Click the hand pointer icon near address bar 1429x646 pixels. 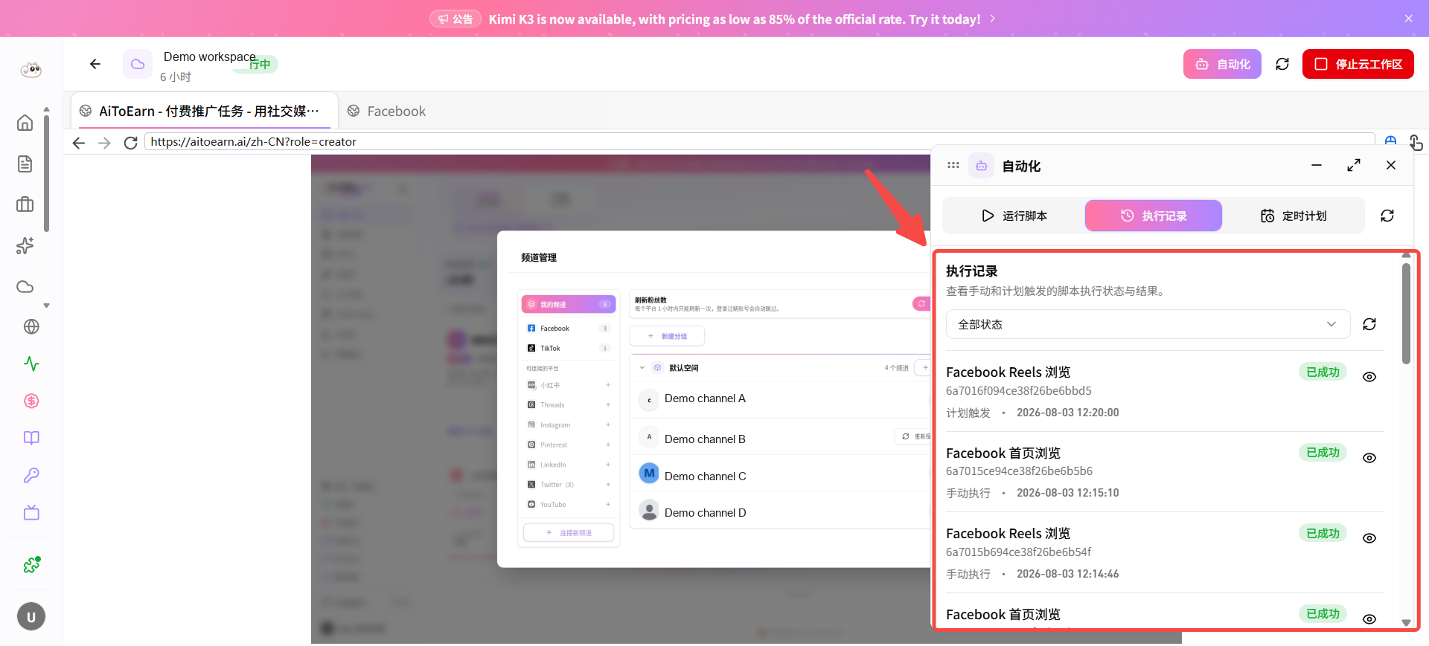(x=1416, y=142)
